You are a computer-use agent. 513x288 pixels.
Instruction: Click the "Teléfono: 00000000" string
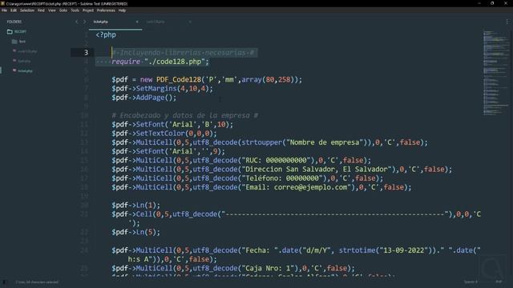coord(282,178)
